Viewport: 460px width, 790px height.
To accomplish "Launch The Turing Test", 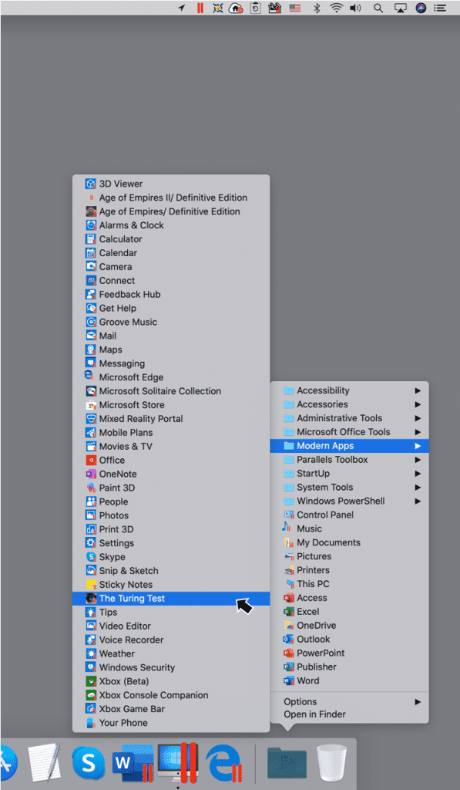I will [x=171, y=599].
